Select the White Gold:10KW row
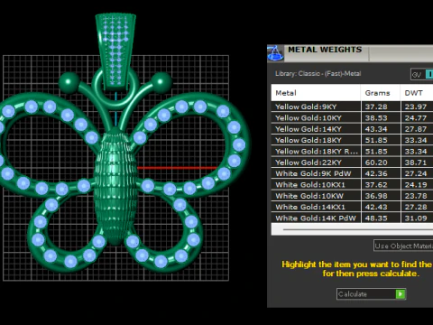 pyautogui.click(x=352, y=196)
